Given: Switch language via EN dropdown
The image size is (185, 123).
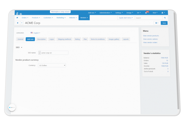Looking at the screenshot, I should click(x=139, y=13).
